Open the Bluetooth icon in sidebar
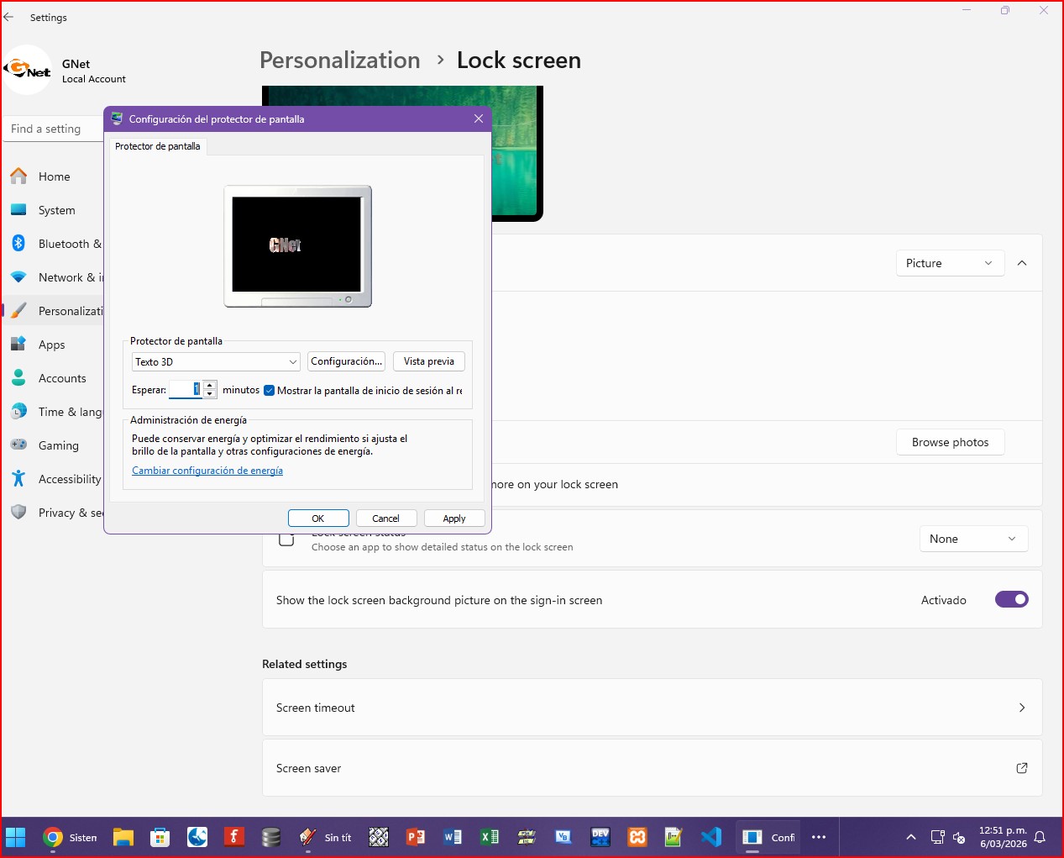Image resolution: width=1064 pixels, height=858 pixels. tap(18, 244)
